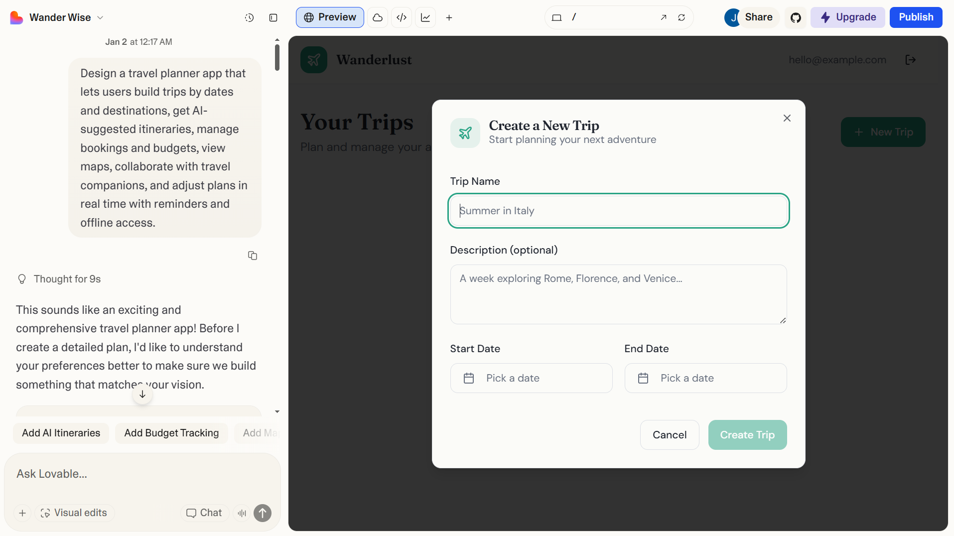Open the Start Date picker

click(x=532, y=378)
